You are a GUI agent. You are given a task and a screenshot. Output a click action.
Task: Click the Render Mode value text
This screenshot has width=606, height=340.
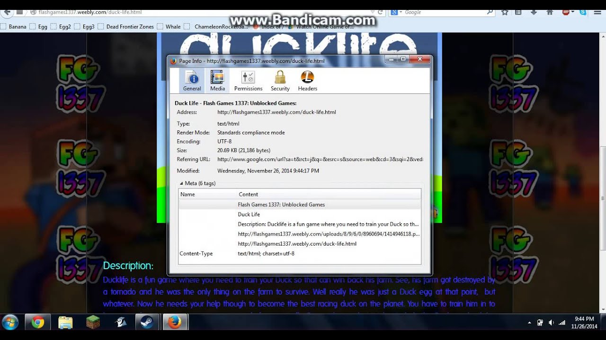(251, 133)
